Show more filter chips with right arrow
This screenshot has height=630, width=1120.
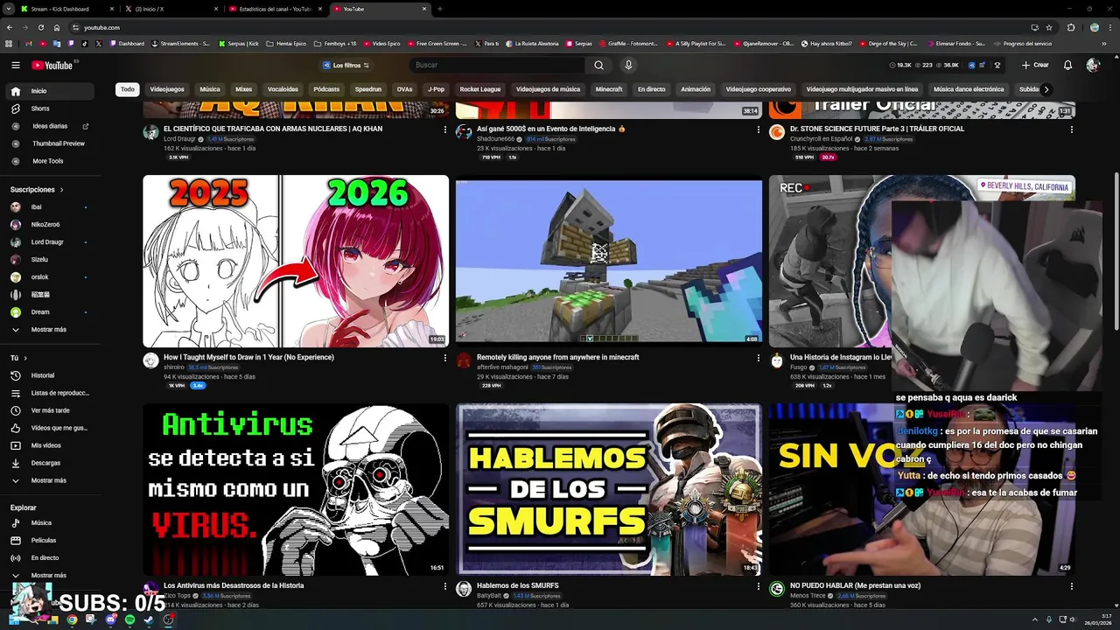(1046, 89)
